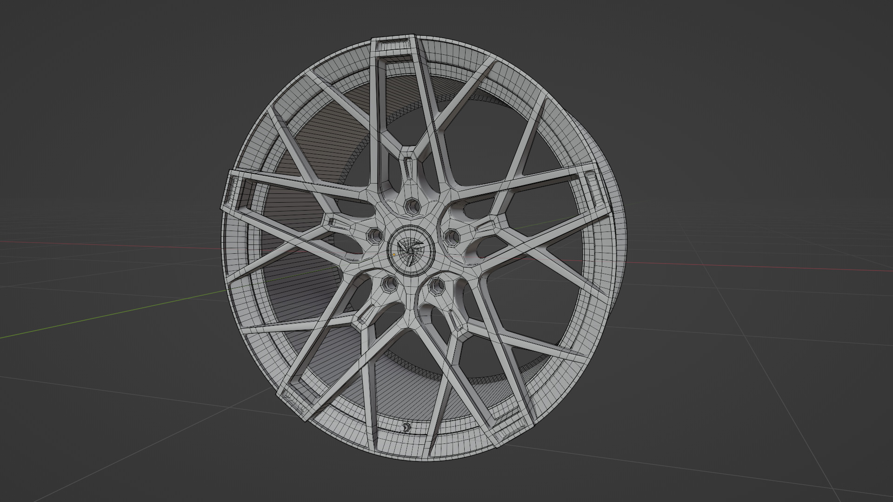This screenshot has width=893, height=502.
Task: Select the topmost lug bolt hole
Action: tap(412, 207)
